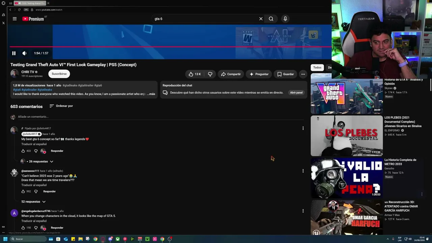The width and height of the screenshot is (432, 243).
Task: Click the YouTube search box containing 'gta 6'
Action: click(x=205, y=19)
